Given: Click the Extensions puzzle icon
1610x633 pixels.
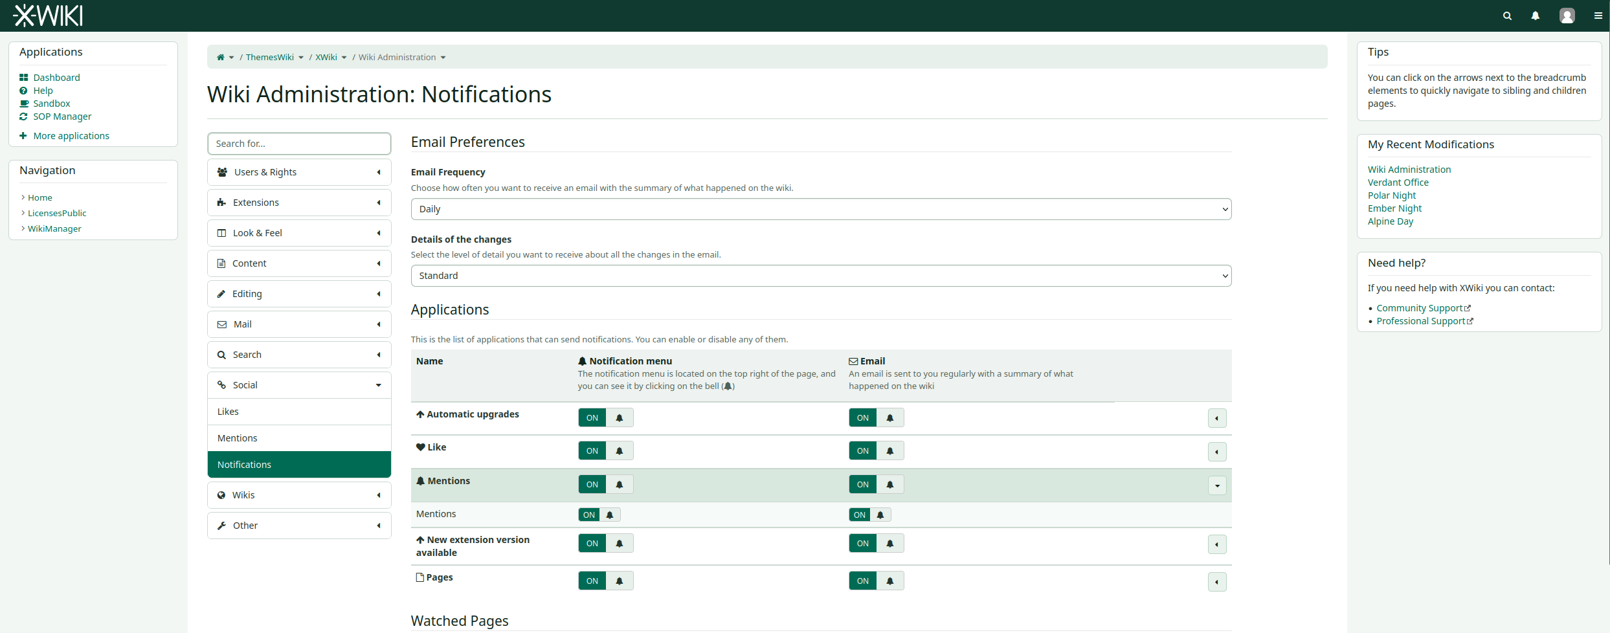Looking at the screenshot, I should point(221,203).
